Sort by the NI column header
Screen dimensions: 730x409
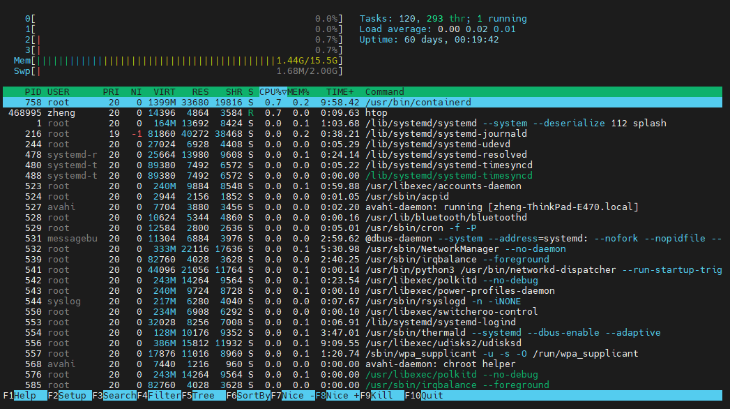[x=137, y=91]
